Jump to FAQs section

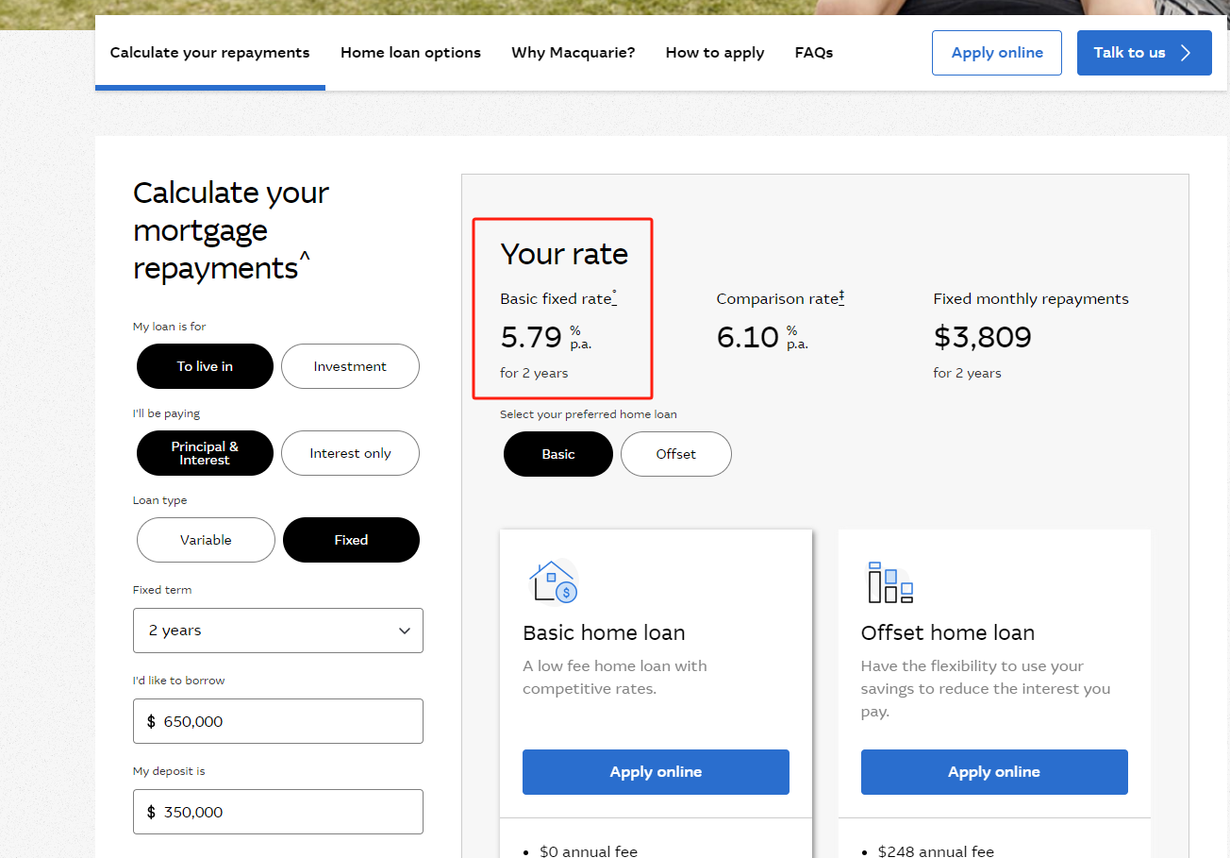[x=814, y=53]
